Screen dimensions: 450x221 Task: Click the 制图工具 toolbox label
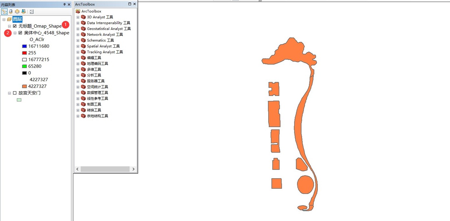click(x=94, y=104)
